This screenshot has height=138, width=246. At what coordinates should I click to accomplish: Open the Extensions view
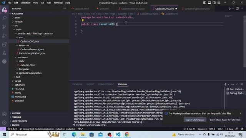(x=4, y=44)
